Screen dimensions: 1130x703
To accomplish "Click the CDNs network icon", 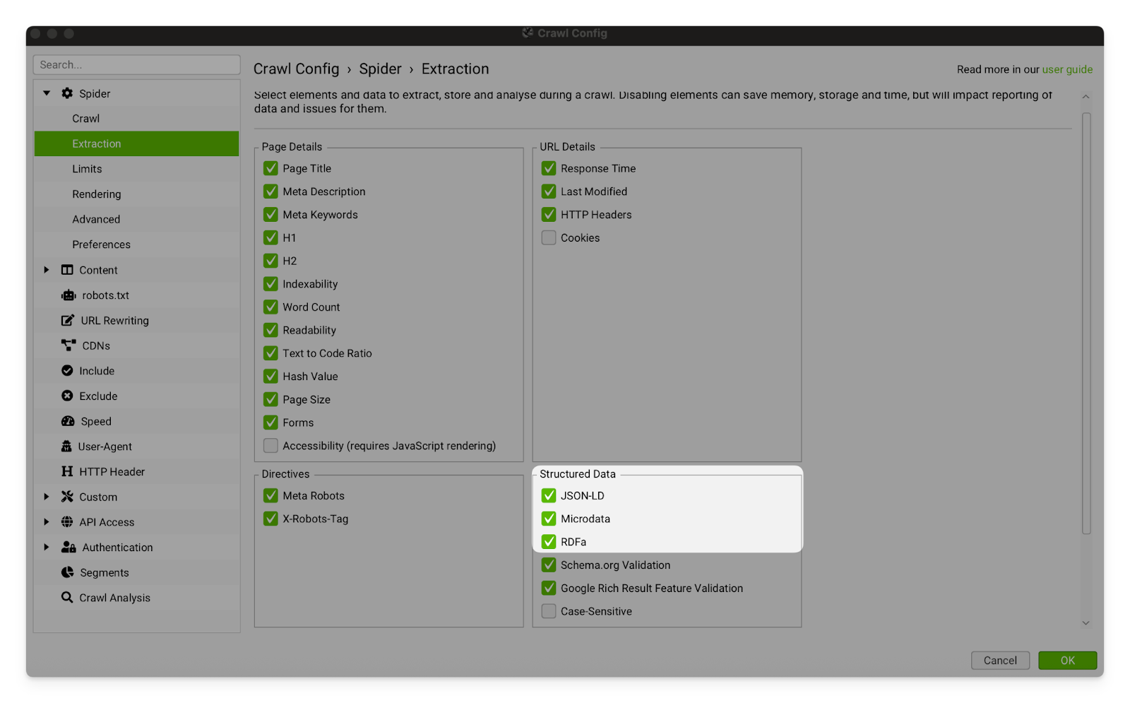I will tap(68, 345).
